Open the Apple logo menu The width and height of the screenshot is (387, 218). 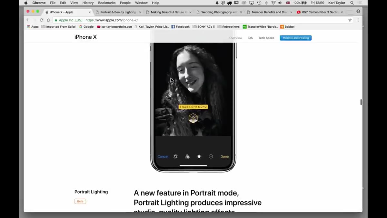[x=26, y=3]
